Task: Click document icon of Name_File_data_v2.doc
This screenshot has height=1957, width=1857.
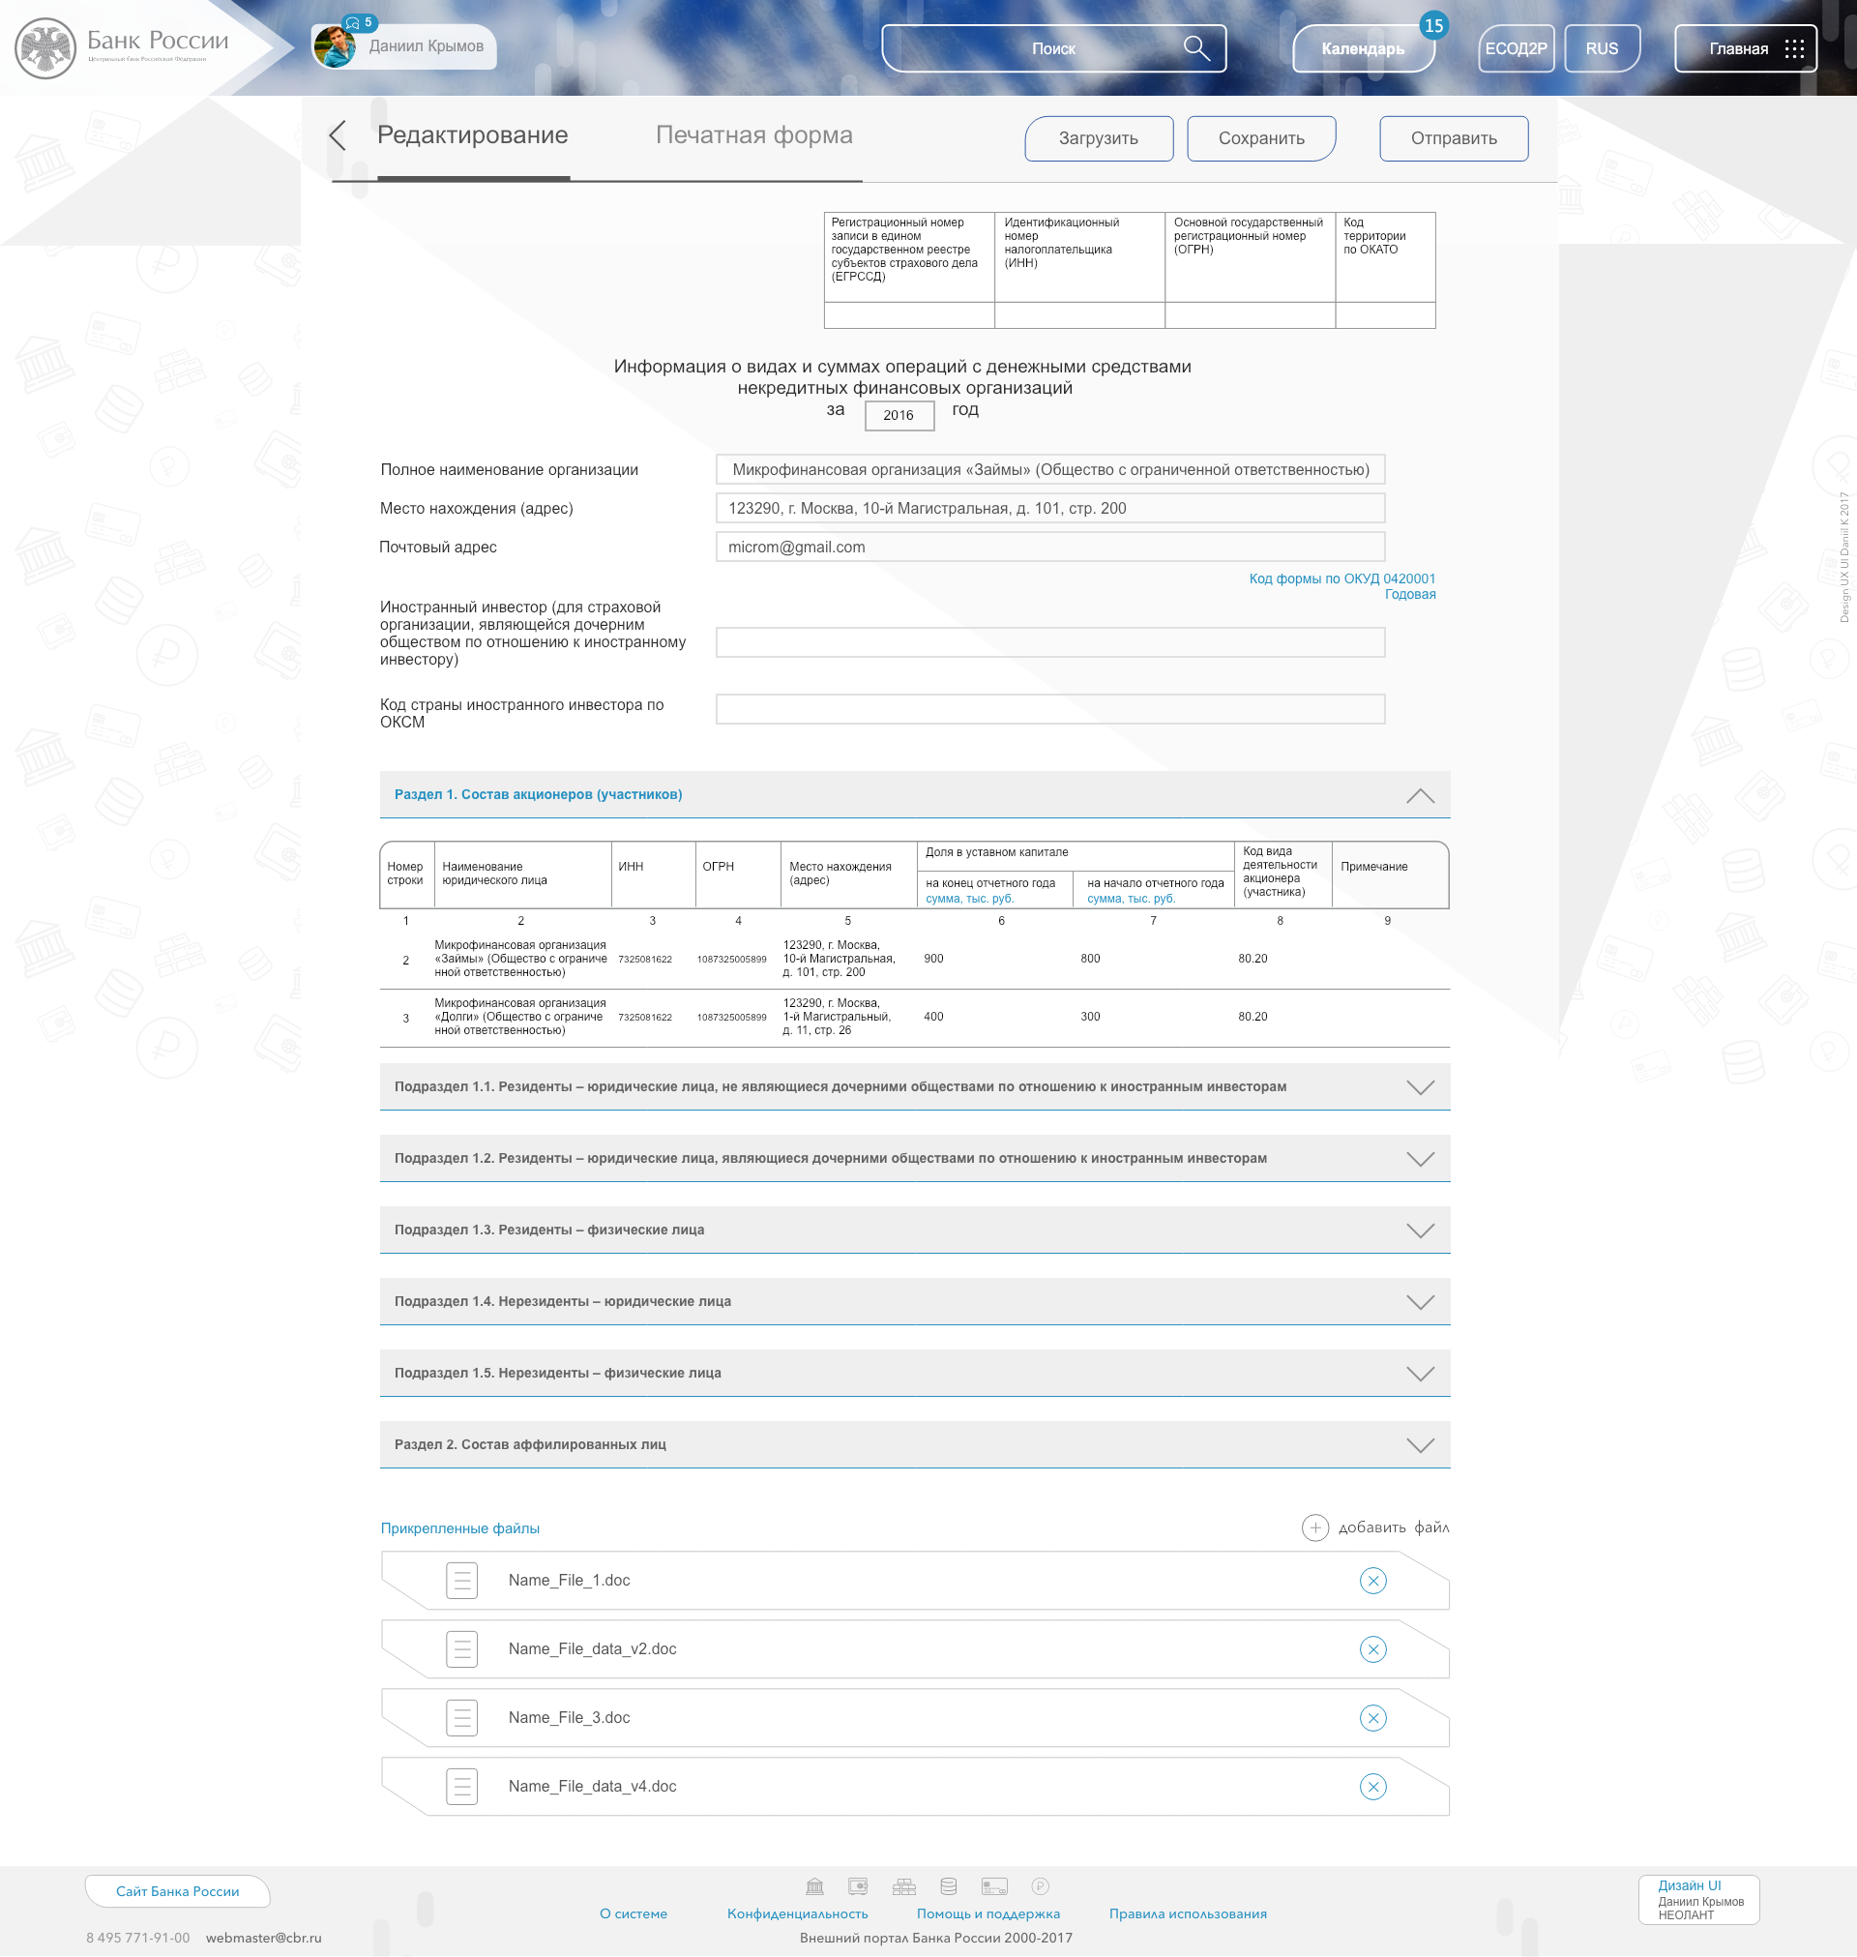Action: click(x=462, y=1649)
